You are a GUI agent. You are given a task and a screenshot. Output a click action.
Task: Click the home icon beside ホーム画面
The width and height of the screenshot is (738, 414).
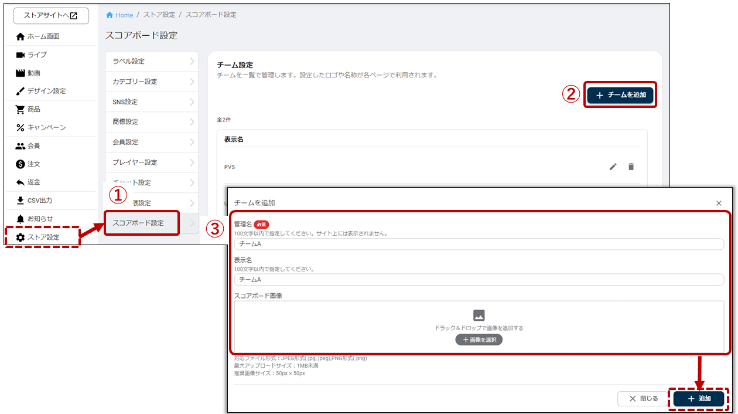pyautogui.click(x=20, y=36)
